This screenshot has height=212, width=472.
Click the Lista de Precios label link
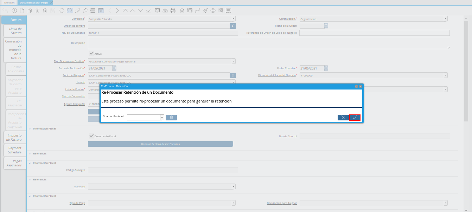(x=75, y=89)
